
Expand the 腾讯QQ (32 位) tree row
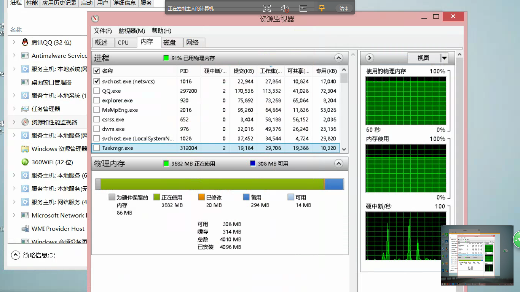click(14, 42)
